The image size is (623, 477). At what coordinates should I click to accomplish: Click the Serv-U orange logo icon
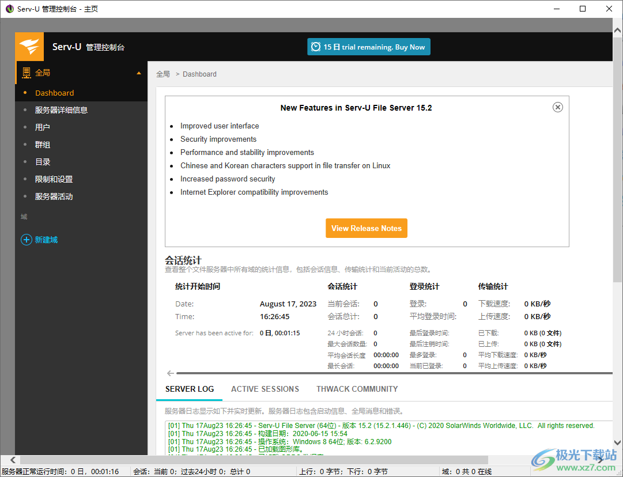point(29,47)
